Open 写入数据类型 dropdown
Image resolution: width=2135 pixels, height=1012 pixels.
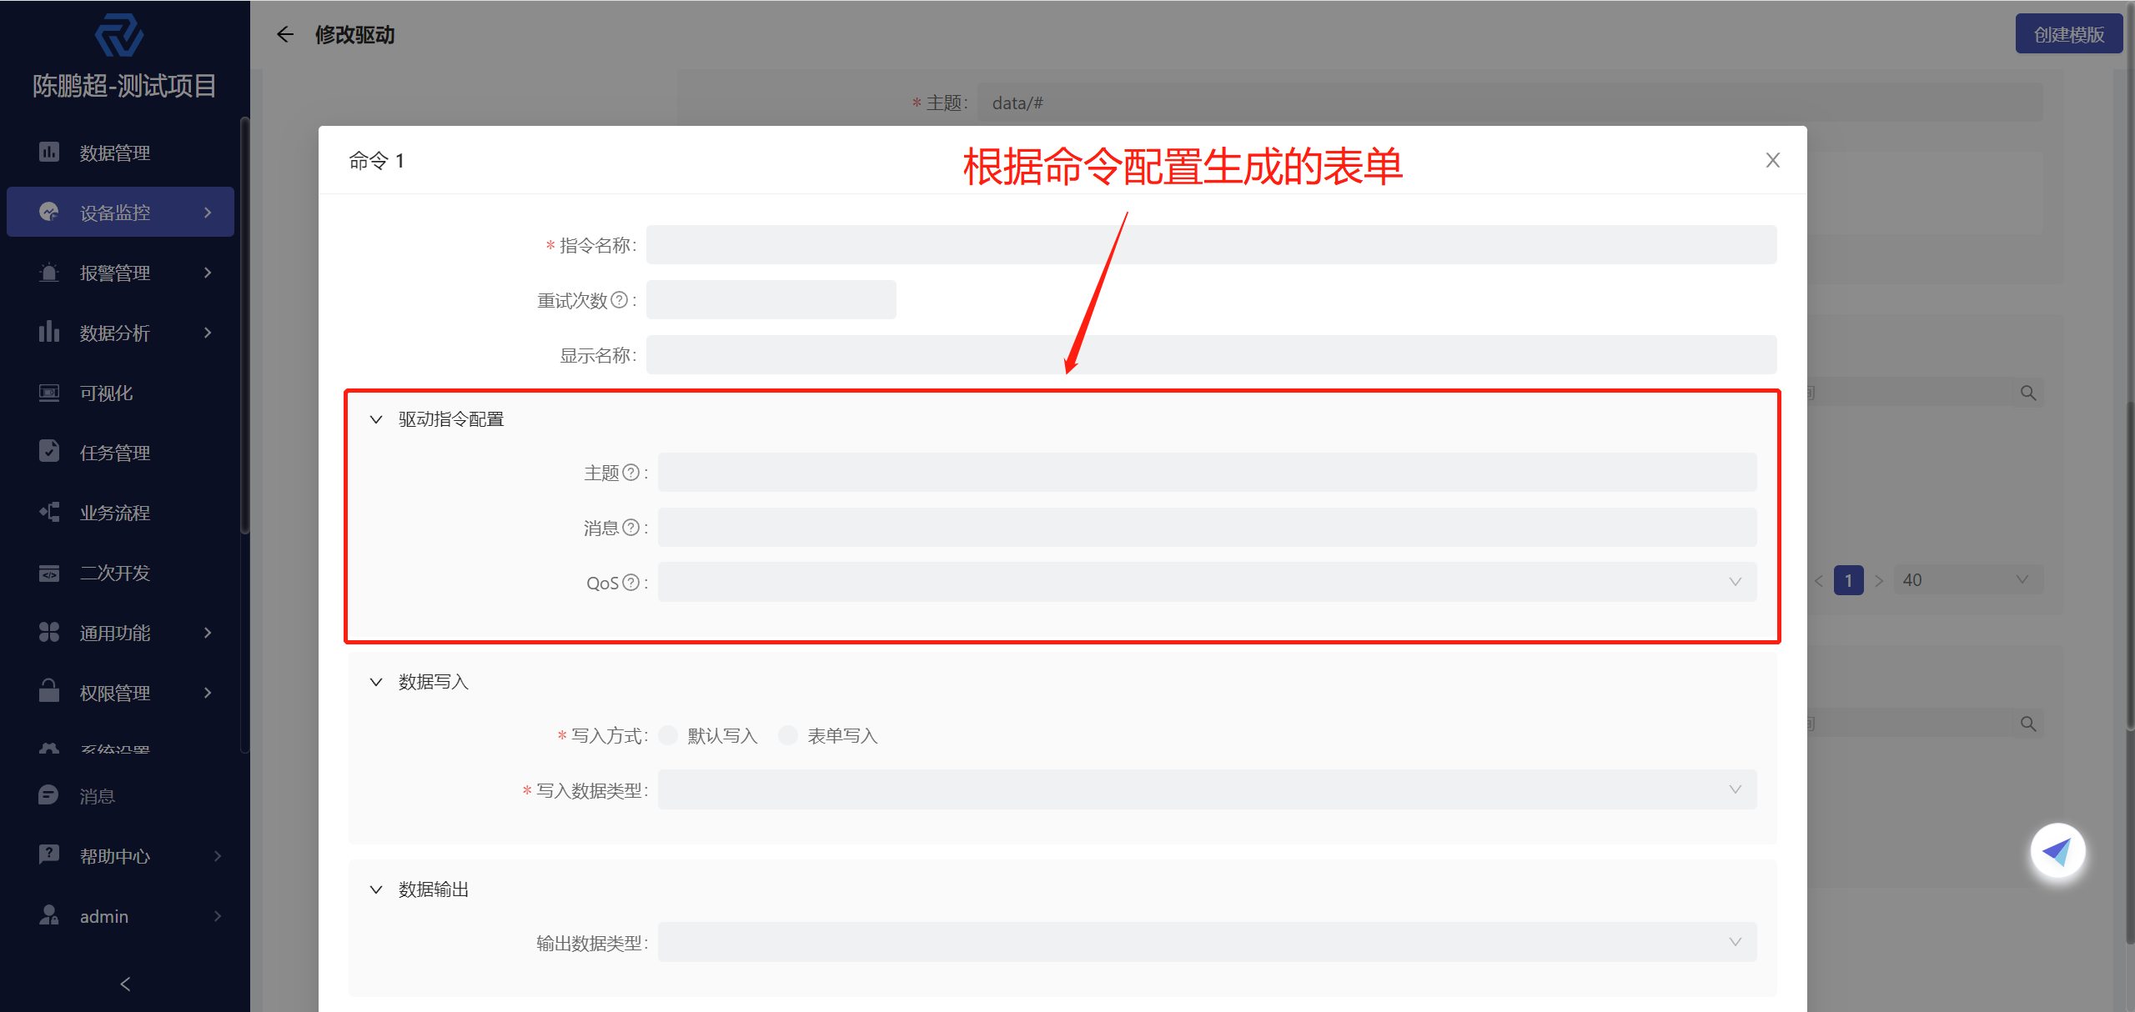1205,789
